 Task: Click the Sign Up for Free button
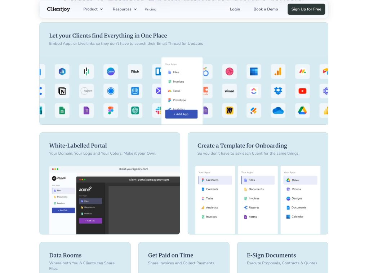tap(306, 9)
